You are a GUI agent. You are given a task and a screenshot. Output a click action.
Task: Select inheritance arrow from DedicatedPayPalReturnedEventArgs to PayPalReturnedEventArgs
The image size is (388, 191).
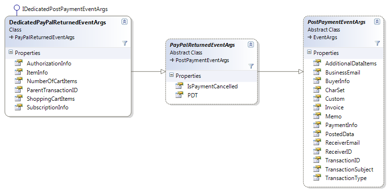(x=148, y=72)
